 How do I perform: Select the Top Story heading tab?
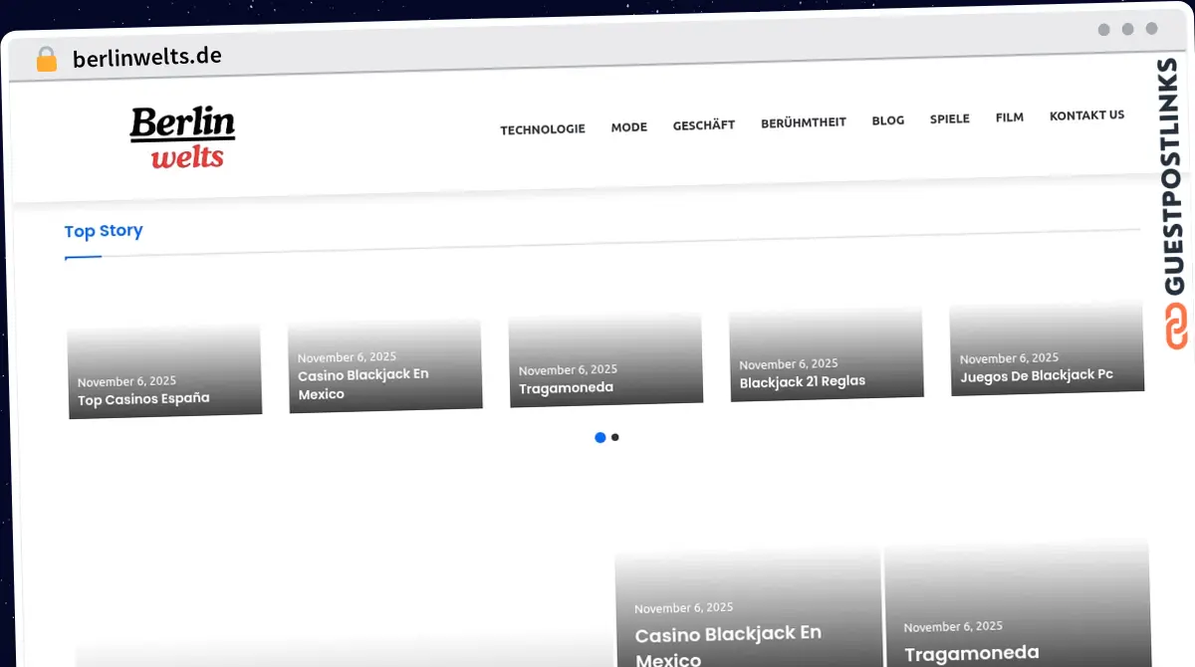(x=104, y=231)
